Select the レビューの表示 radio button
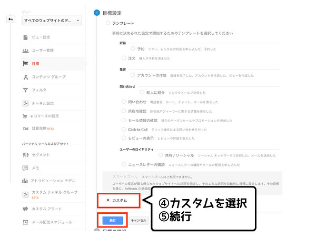The width and height of the screenshot is (316, 237). (124, 138)
